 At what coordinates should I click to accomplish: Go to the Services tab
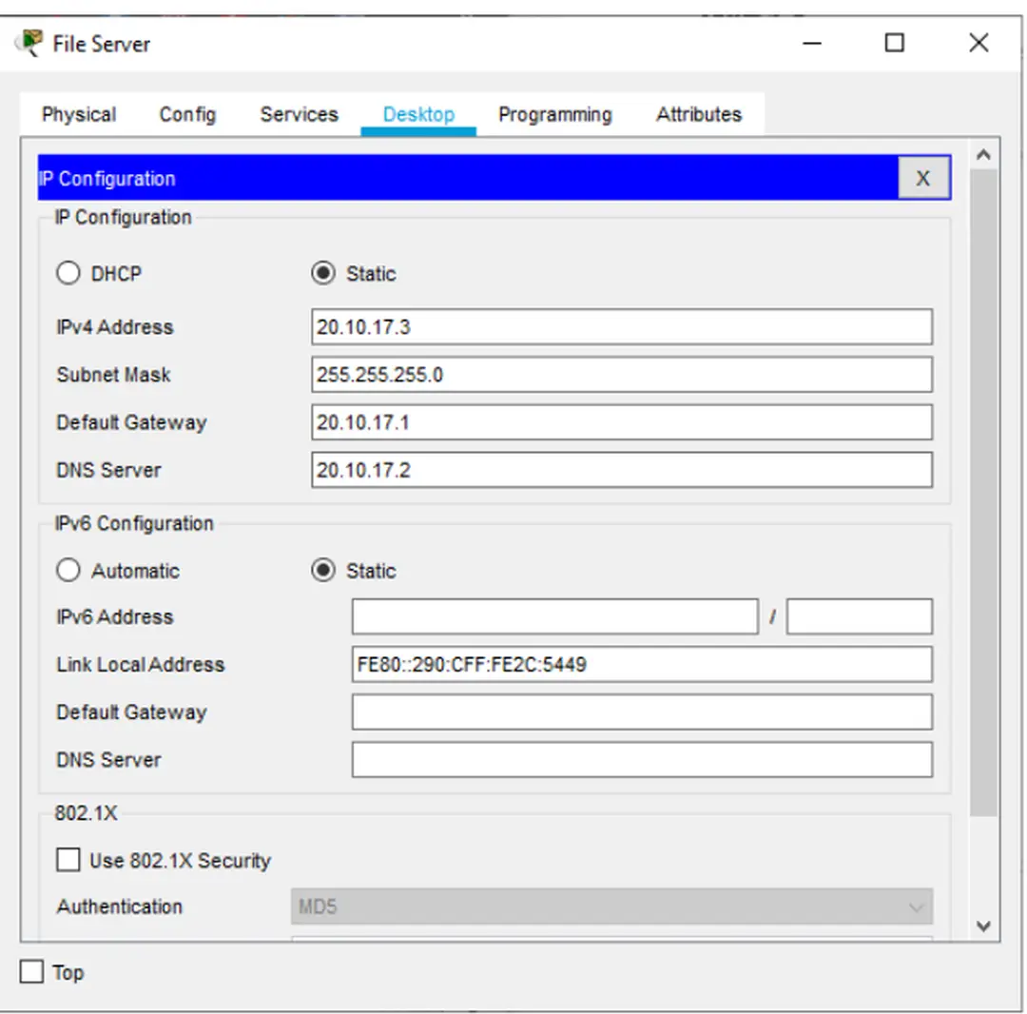click(299, 115)
